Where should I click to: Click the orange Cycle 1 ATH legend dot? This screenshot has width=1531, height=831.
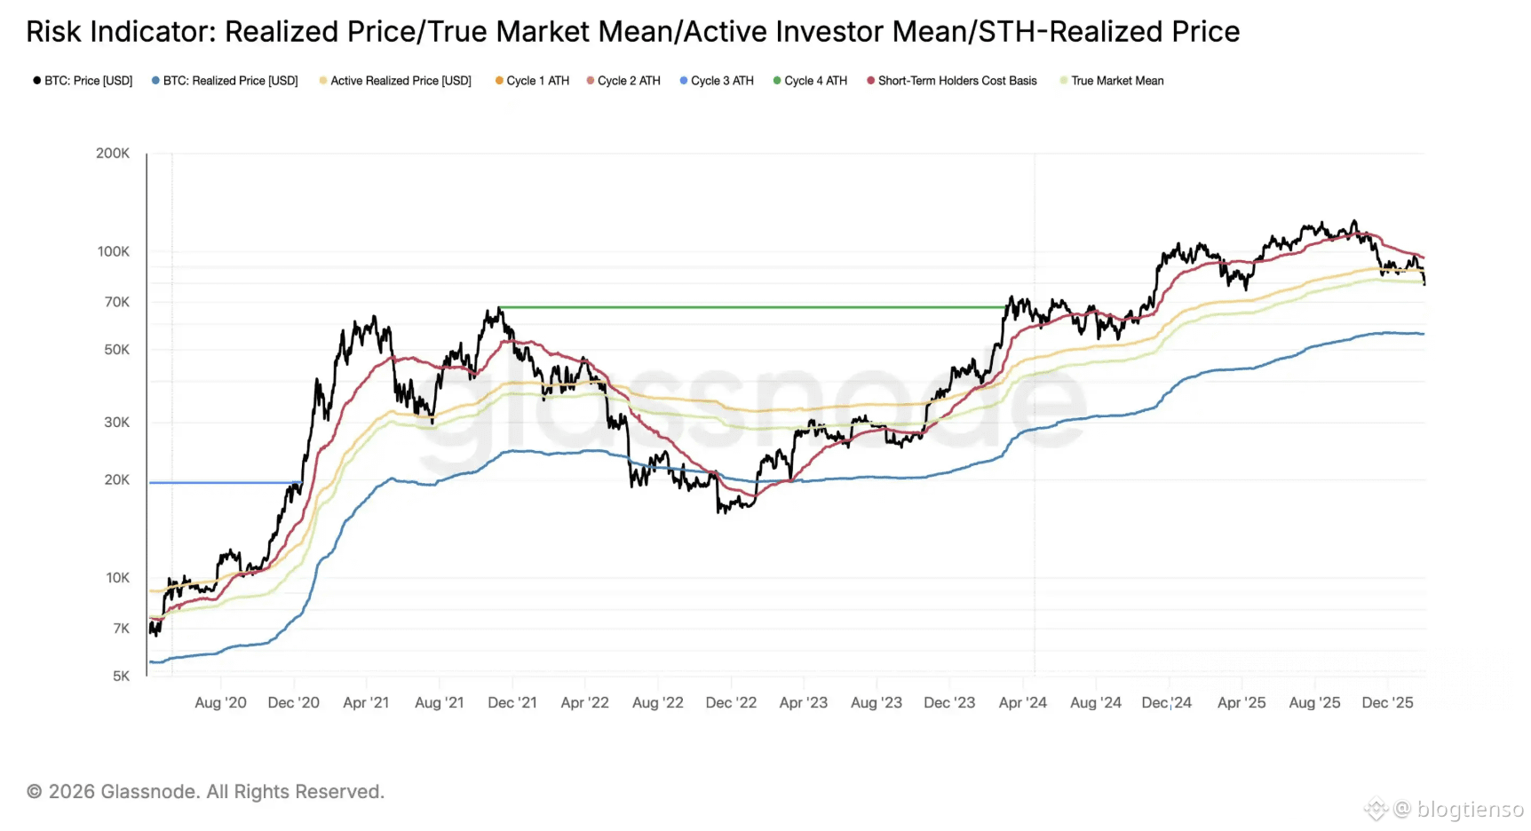point(499,81)
